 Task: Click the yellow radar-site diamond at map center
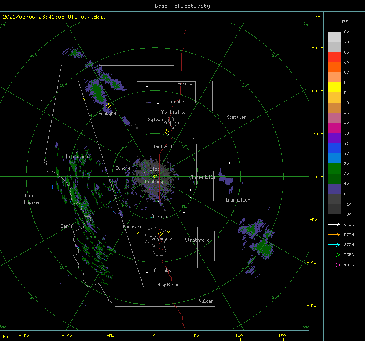pyautogui.click(x=155, y=176)
